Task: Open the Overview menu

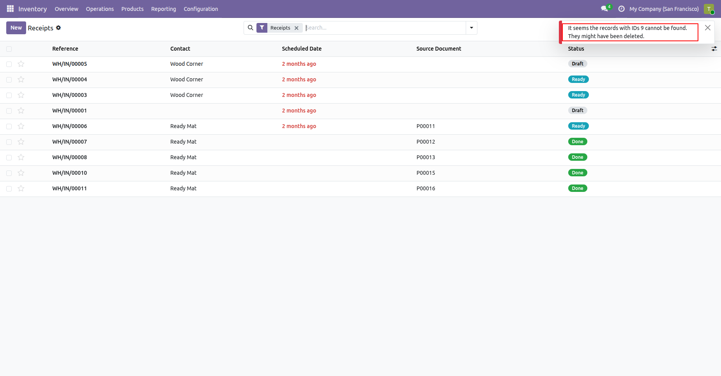Action: [x=66, y=9]
